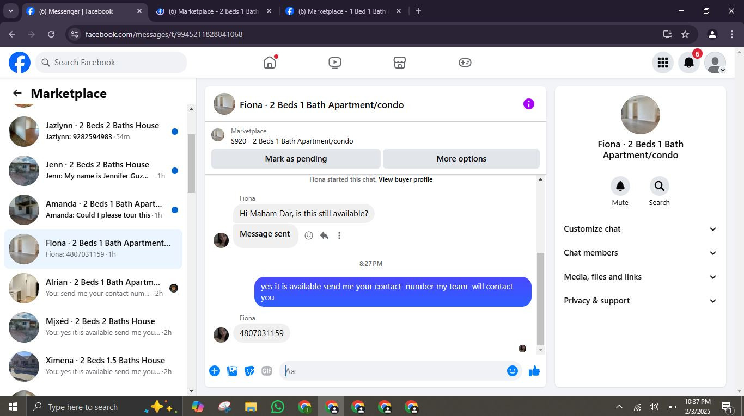Click the phone number message 4807031159
Image resolution: width=744 pixels, height=416 pixels.
pos(261,333)
